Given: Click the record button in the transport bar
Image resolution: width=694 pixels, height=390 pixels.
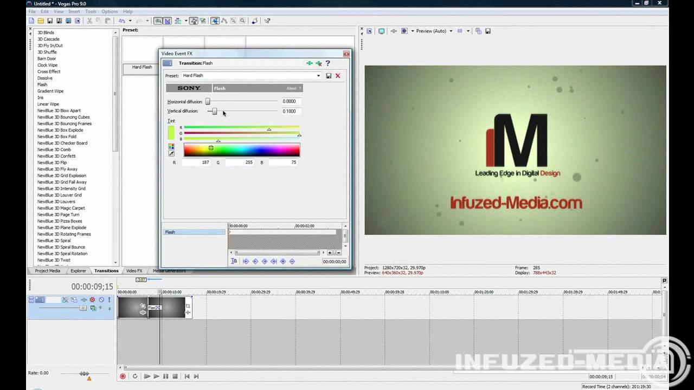Looking at the screenshot, I should click(123, 376).
